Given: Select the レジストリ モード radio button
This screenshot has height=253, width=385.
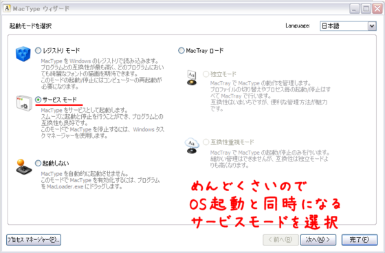Looking at the screenshot, I should [x=38, y=50].
